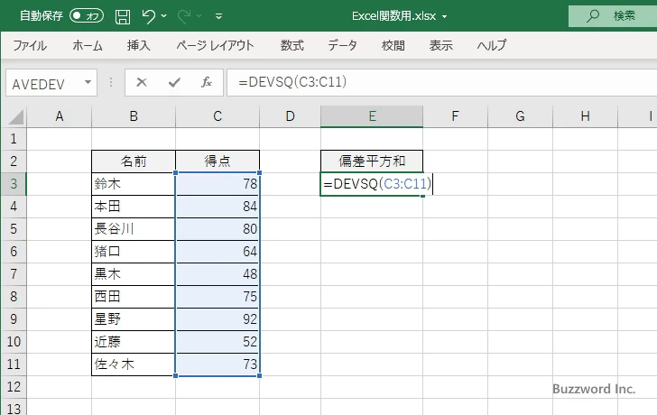Click the Select All corner triangle
This screenshot has height=415, width=657.
[x=16, y=117]
